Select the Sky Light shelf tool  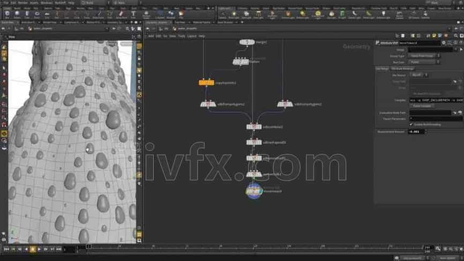point(332,14)
